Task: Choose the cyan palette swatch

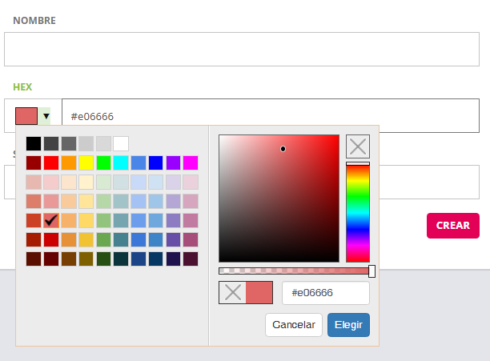Action: [121, 163]
